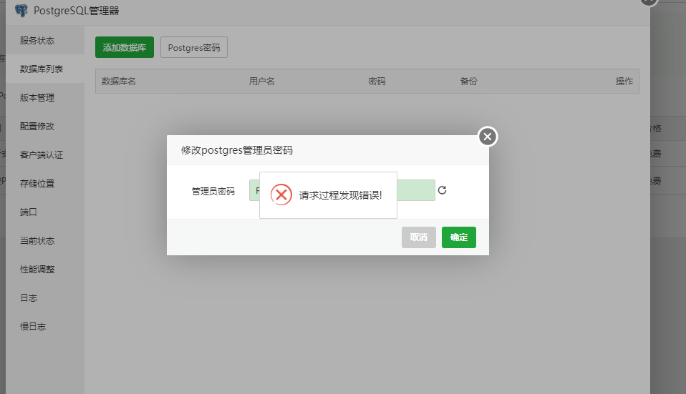
Task: View the 当前状态 tab
Action: pos(45,241)
